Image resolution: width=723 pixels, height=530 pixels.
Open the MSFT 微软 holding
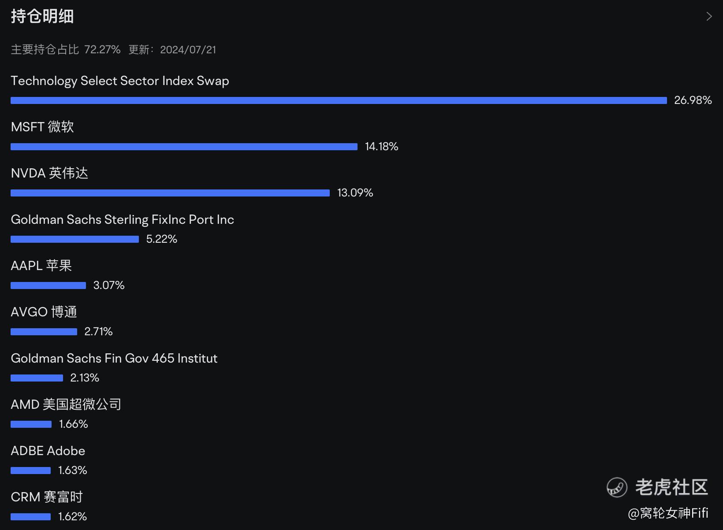click(x=42, y=127)
